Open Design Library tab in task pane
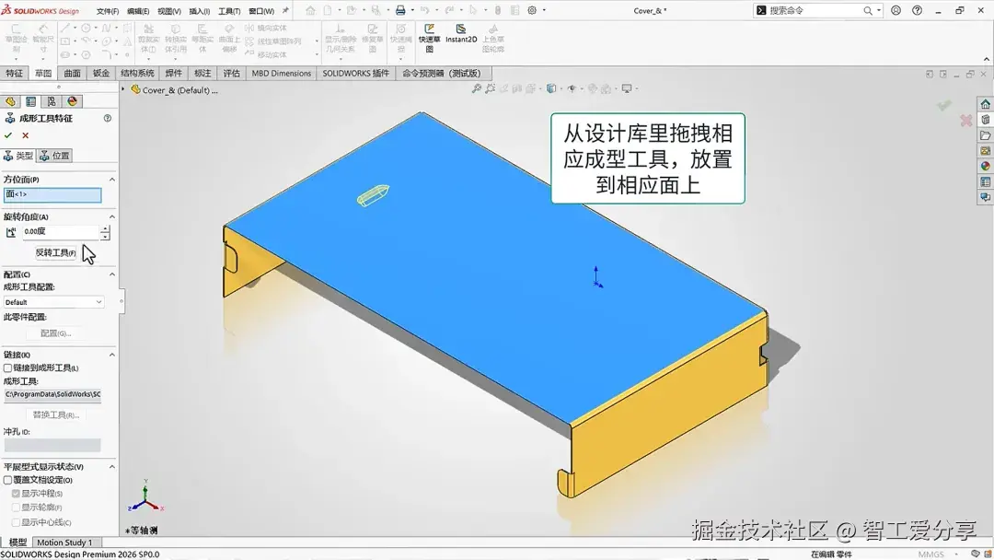The image size is (994, 560). [985, 119]
